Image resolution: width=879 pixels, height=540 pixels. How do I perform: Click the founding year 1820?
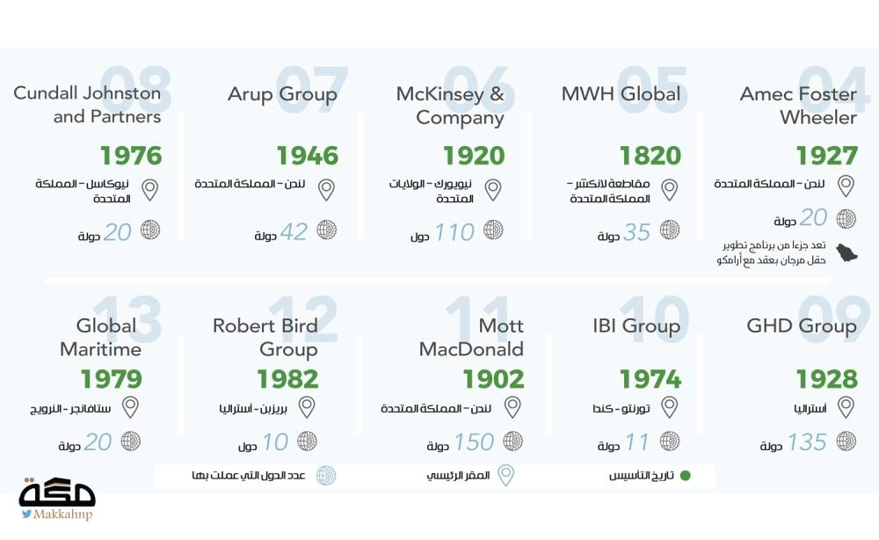point(650,156)
